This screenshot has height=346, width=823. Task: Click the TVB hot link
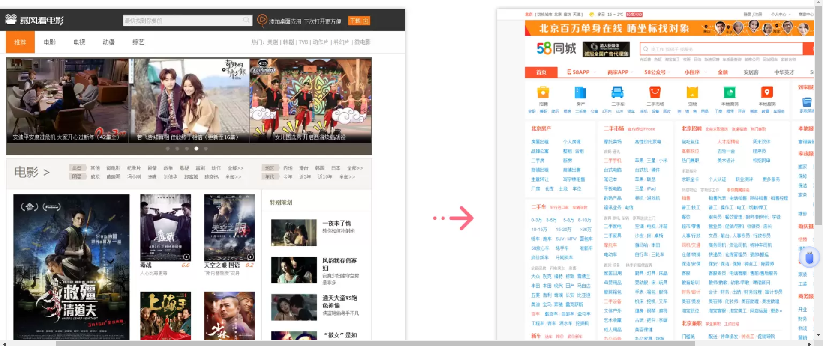pyautogui.click(x=303, y=42)
